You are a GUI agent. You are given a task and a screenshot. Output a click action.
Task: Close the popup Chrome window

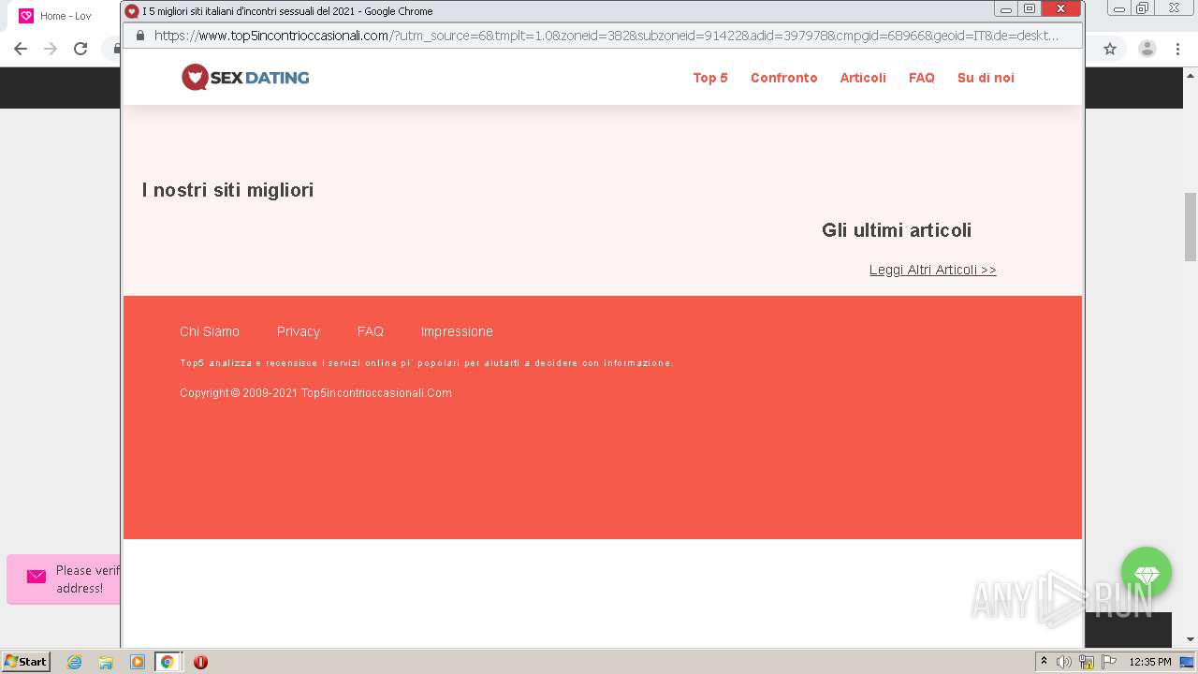coord(1060,9)
